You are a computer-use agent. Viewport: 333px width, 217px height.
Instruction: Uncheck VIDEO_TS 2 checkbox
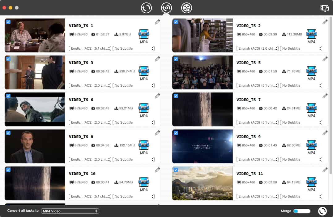click(x=176, y=22)
